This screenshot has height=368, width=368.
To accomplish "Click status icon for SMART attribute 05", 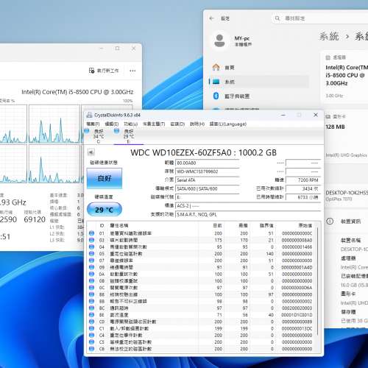I will click(x=91, y=253).
